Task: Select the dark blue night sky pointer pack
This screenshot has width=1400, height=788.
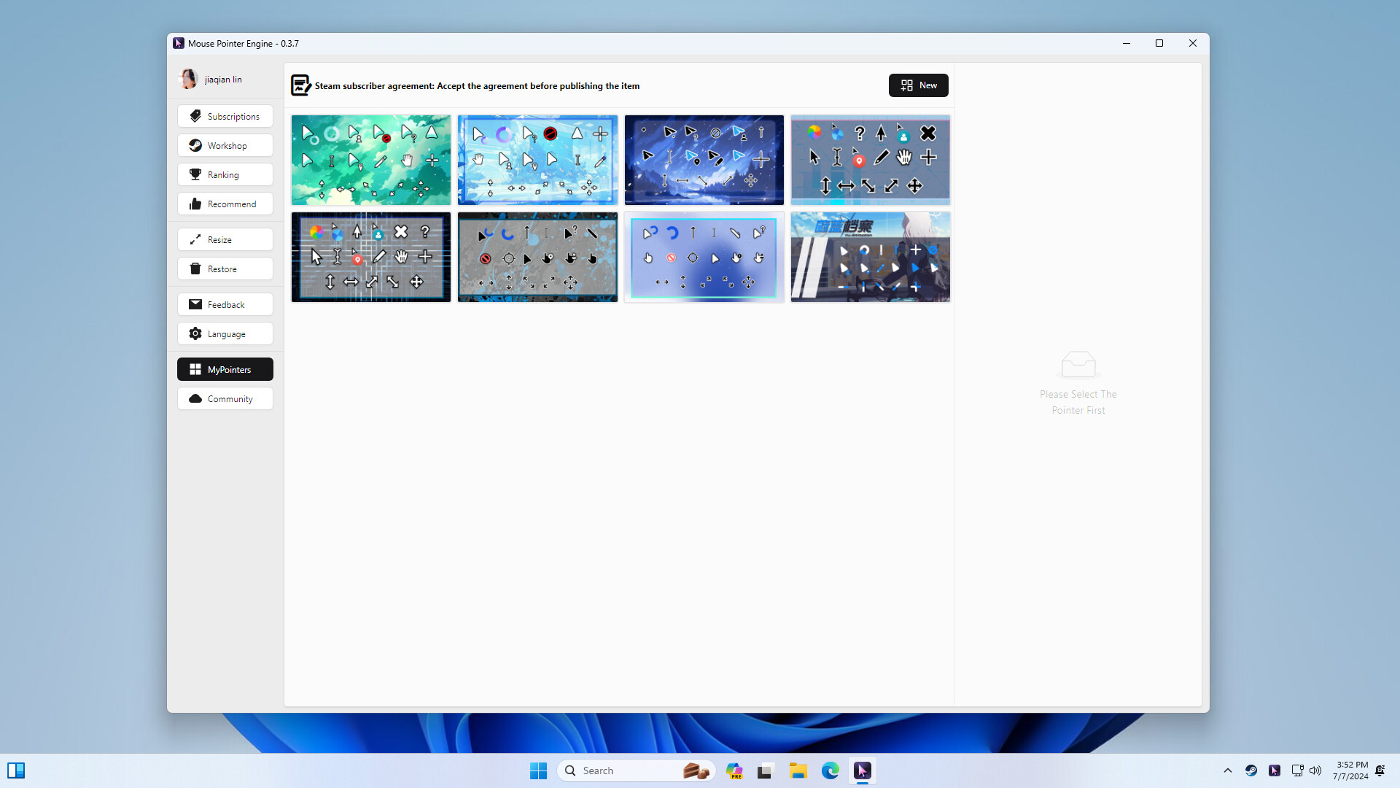Action: 704,159
